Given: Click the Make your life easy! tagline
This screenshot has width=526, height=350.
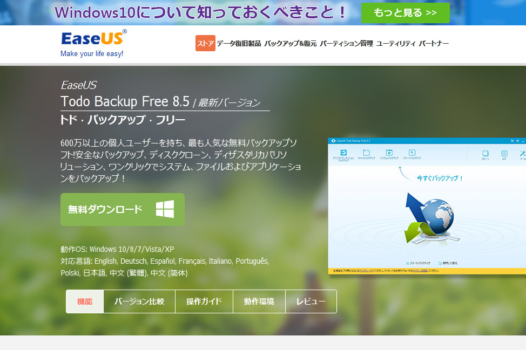Looking at the screenshot, I should pos(92,53).
